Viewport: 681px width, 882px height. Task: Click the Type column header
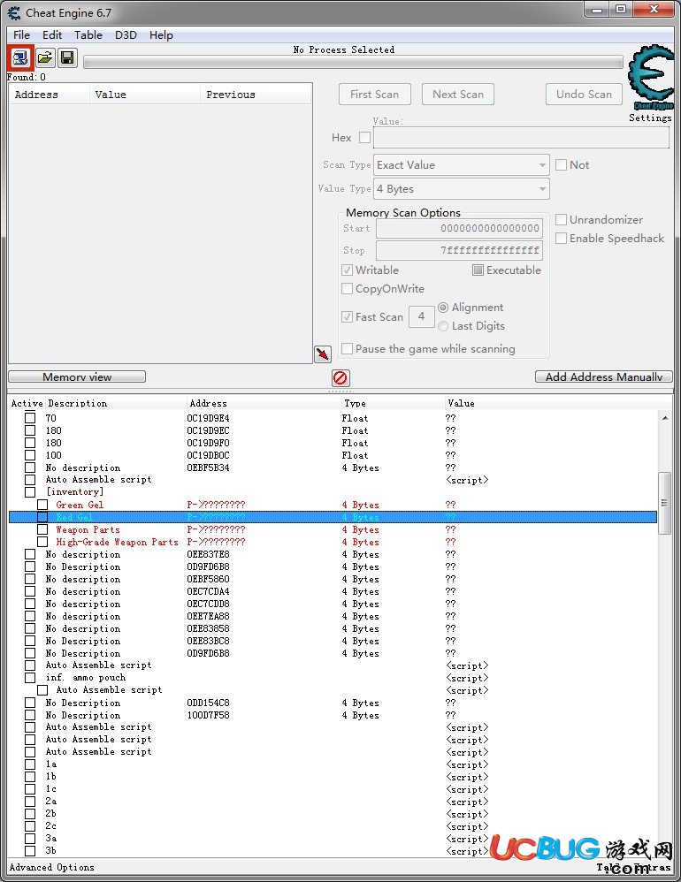[356, 403]
